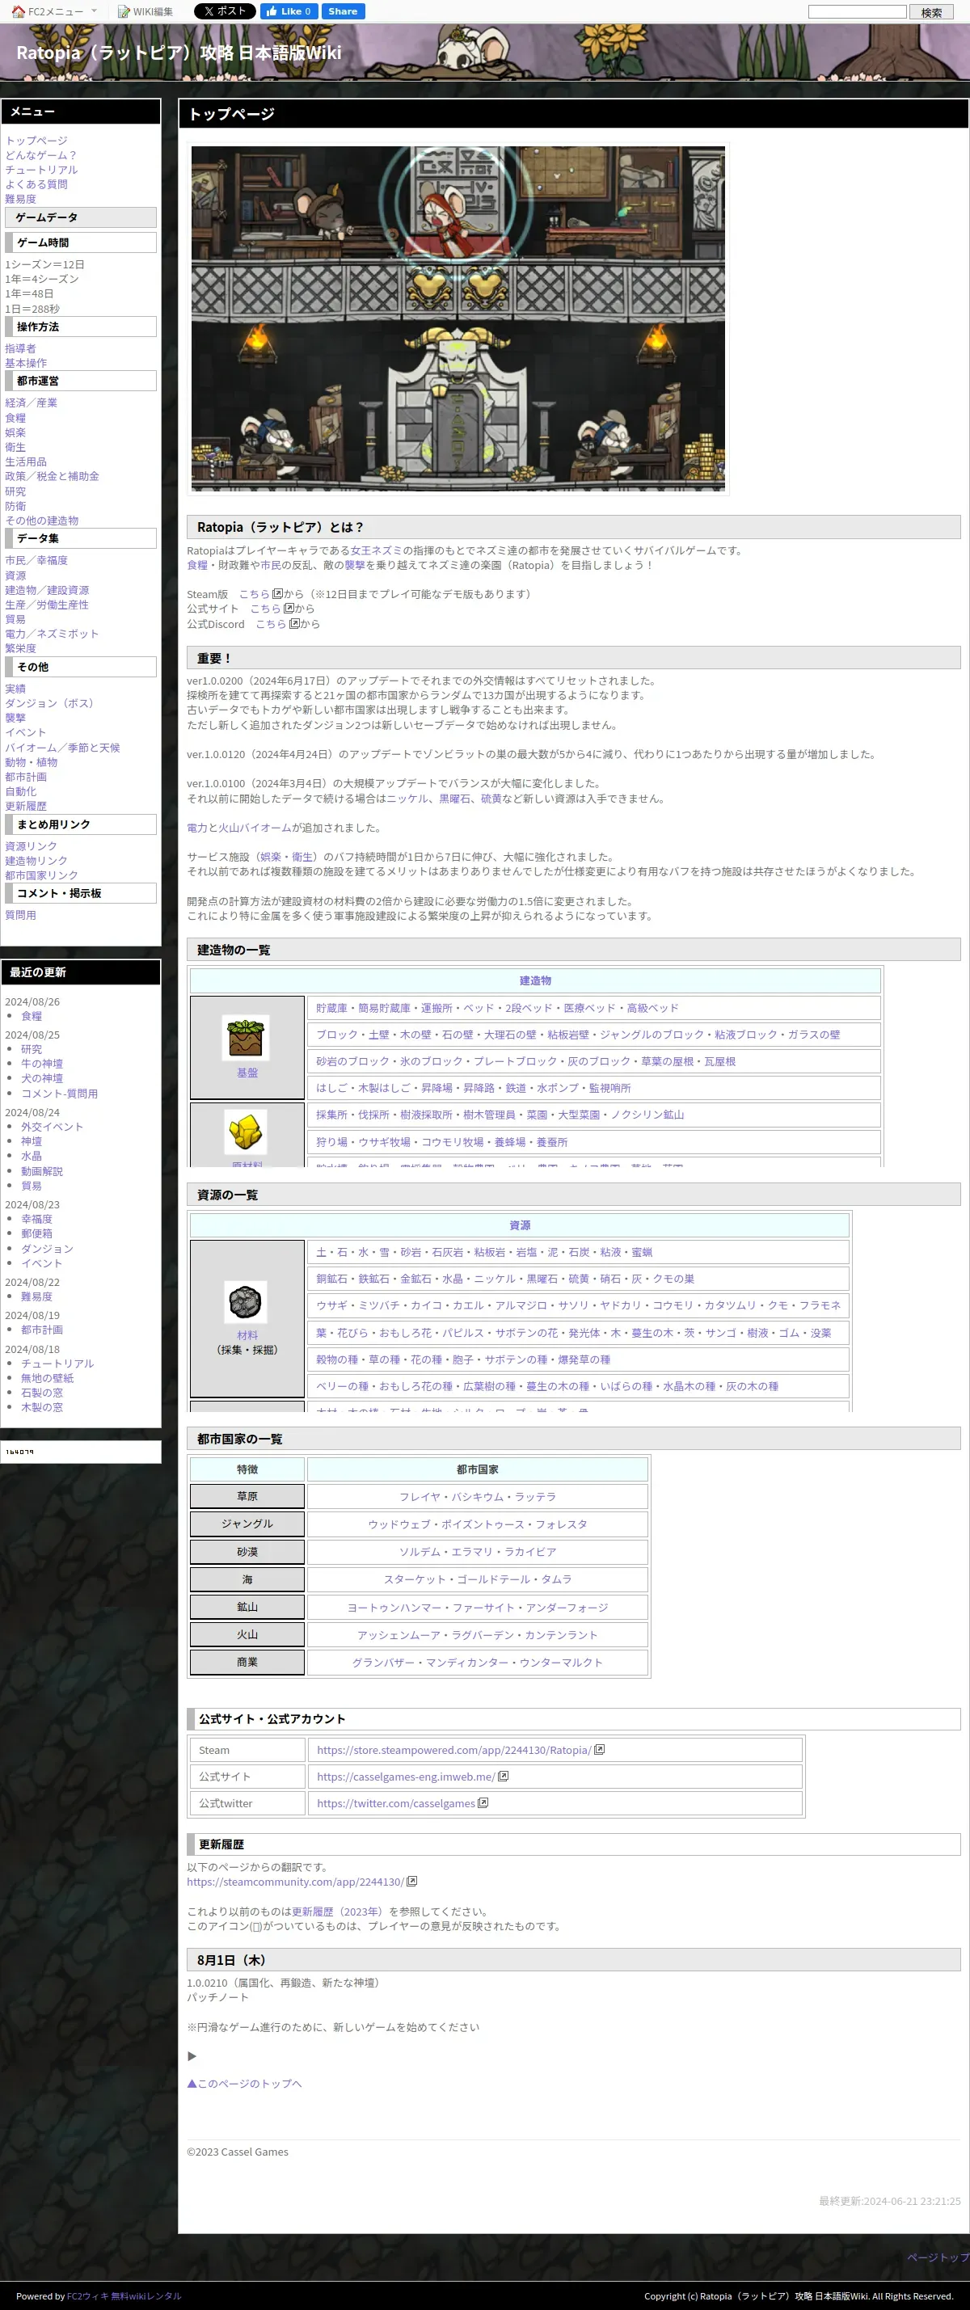This screenshot has height=2310, width=970.
Task: Click the gray stone 材料 icon
Action: [246, 1302]
